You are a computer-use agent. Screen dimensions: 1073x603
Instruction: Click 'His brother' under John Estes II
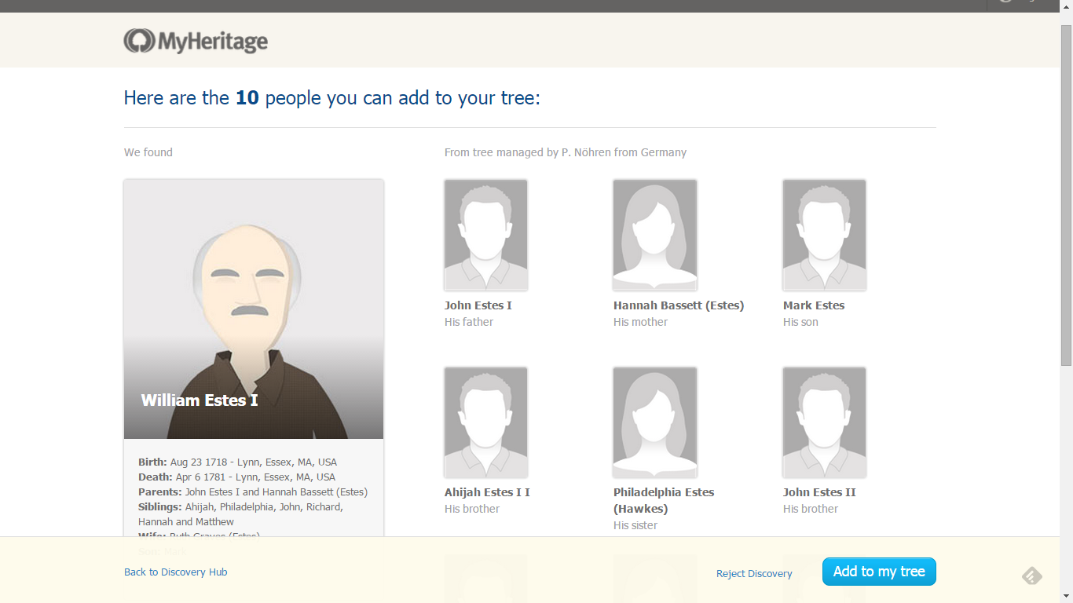point(811,509)
